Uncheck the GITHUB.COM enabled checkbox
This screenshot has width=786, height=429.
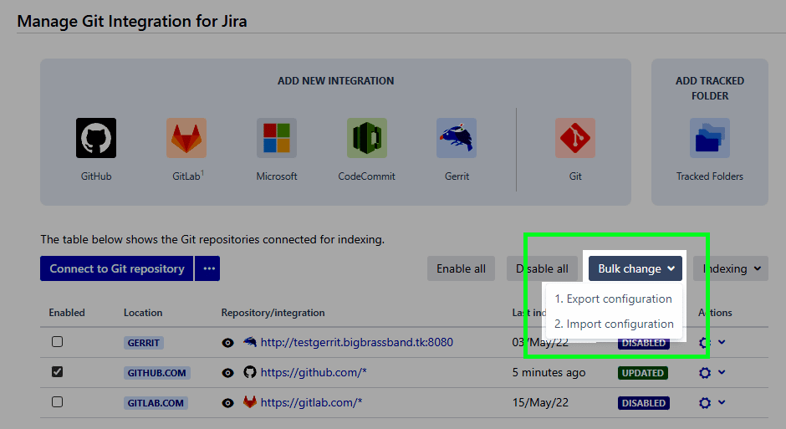(x=57, y=372)
